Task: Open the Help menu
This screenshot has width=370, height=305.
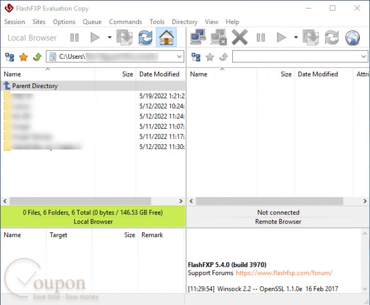Action: [232, 22]
